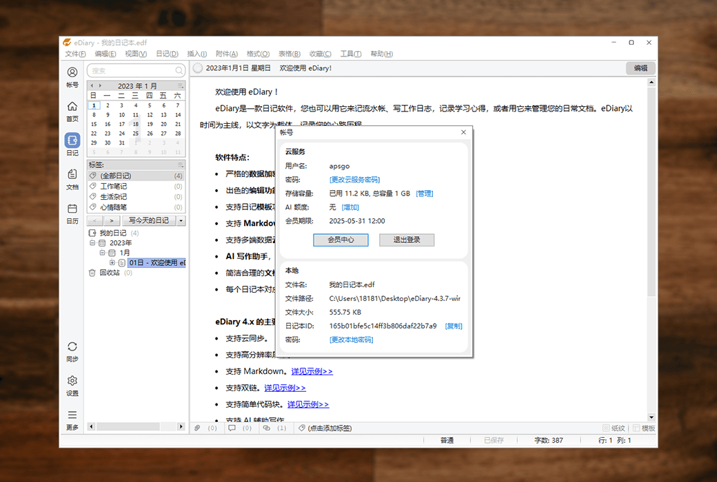Collapse the 2023年 tree node
This screenshot has height=482, width=717.
[x=92, y=242]
